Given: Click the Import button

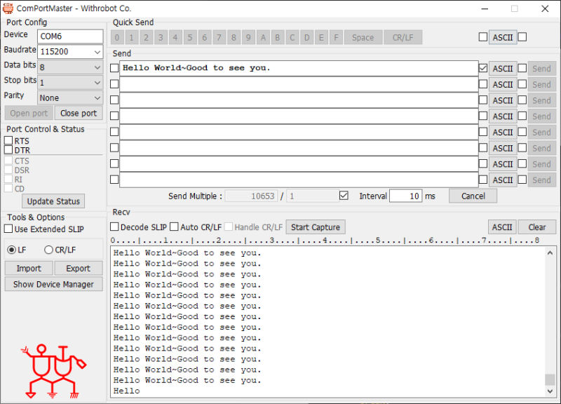Looking at the screenshot, I should point(29,269).
